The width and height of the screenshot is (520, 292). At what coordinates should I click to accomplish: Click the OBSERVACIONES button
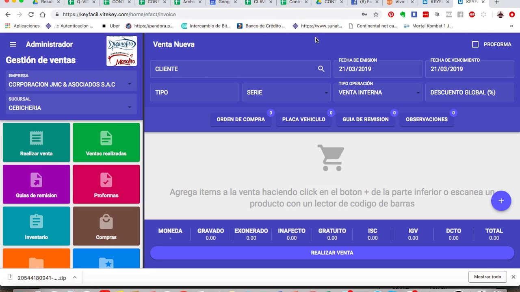pyautogui.click(x=427, y=119)
